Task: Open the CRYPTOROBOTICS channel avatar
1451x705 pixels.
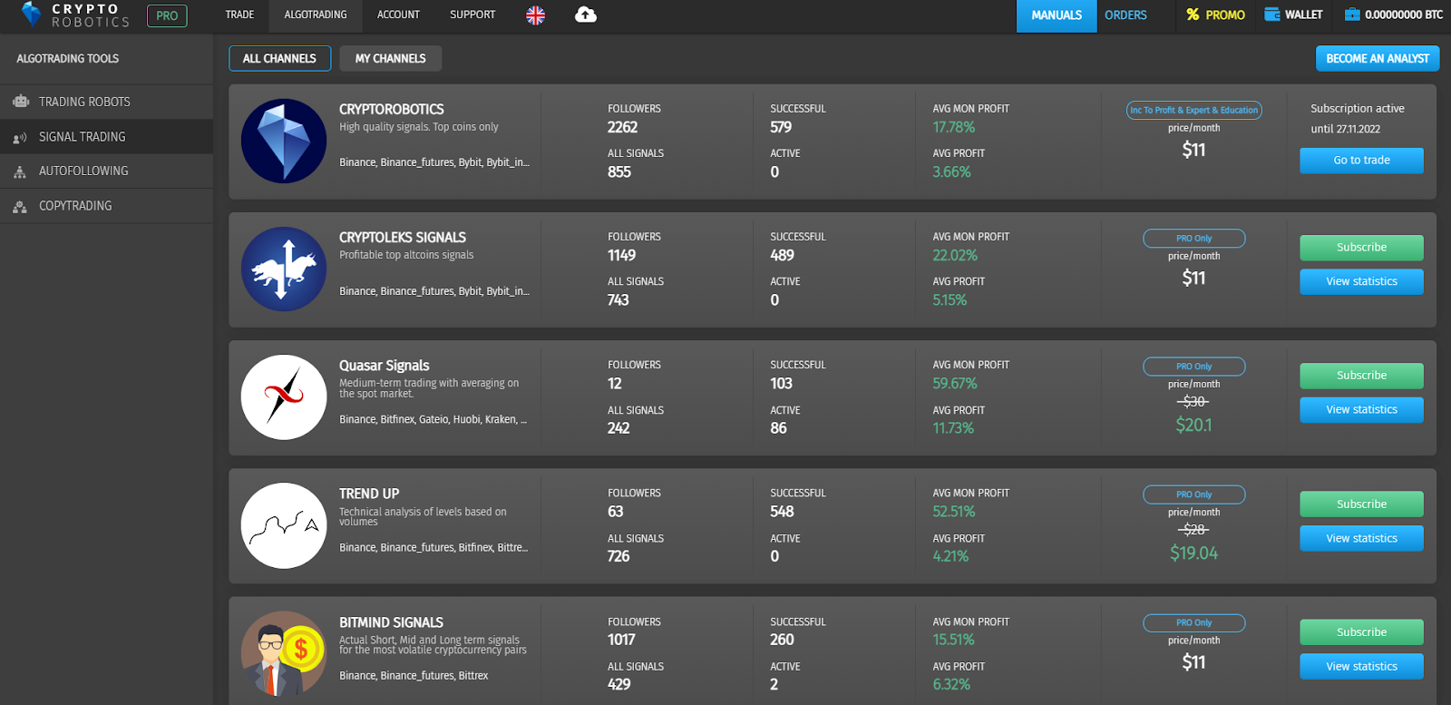Action: pyautogui.click(x=284, y=141)
